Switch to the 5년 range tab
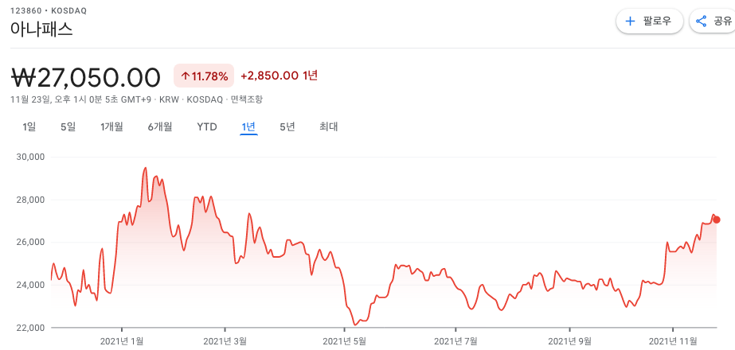Viewport: 735px width, 350px height. [x=287, y=126]
